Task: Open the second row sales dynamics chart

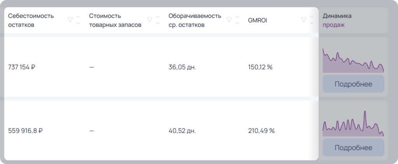Action: tap(353, 124)
